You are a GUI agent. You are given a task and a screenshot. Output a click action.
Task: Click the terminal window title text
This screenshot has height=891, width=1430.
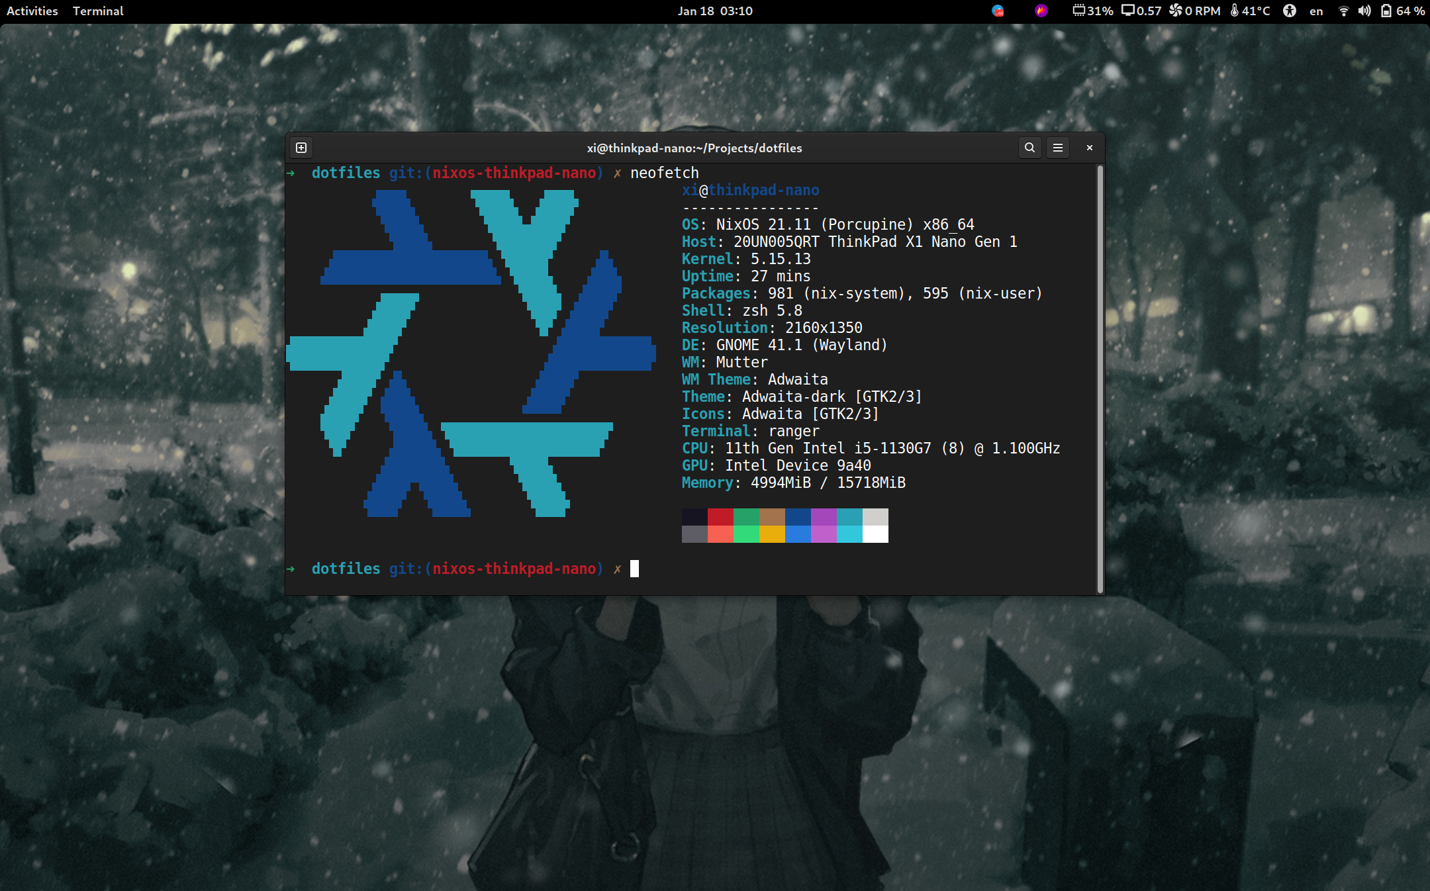(694, 148)
